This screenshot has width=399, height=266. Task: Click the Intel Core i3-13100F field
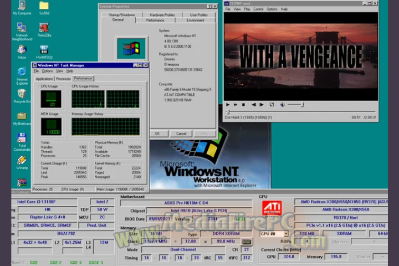pyautogui.click(x=47, y=202)
